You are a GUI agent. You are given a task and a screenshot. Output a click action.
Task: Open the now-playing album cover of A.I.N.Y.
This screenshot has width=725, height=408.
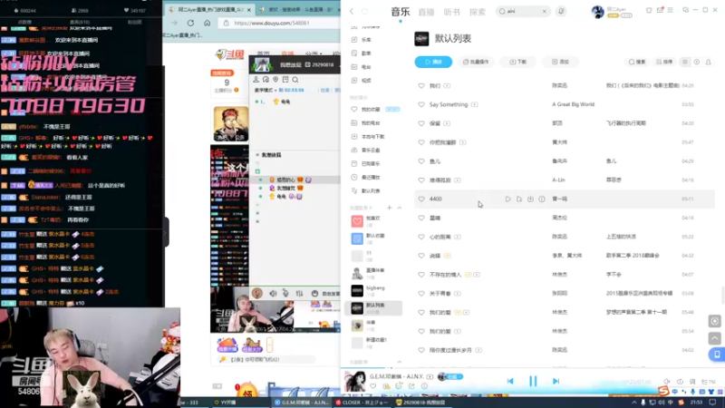pos(354,382)
